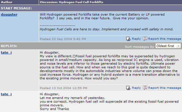
Task: Click the Report flag icon under the 13 Oct post
Action: [x=145, y=88]
